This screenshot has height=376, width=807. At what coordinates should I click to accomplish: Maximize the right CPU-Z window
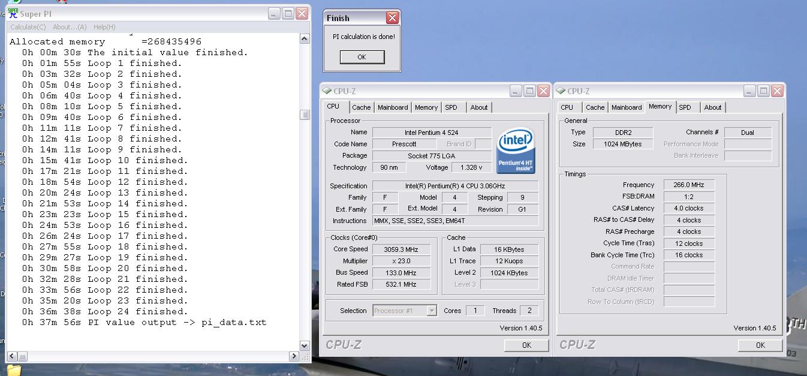pyautogui.click(x=763, y=91)
